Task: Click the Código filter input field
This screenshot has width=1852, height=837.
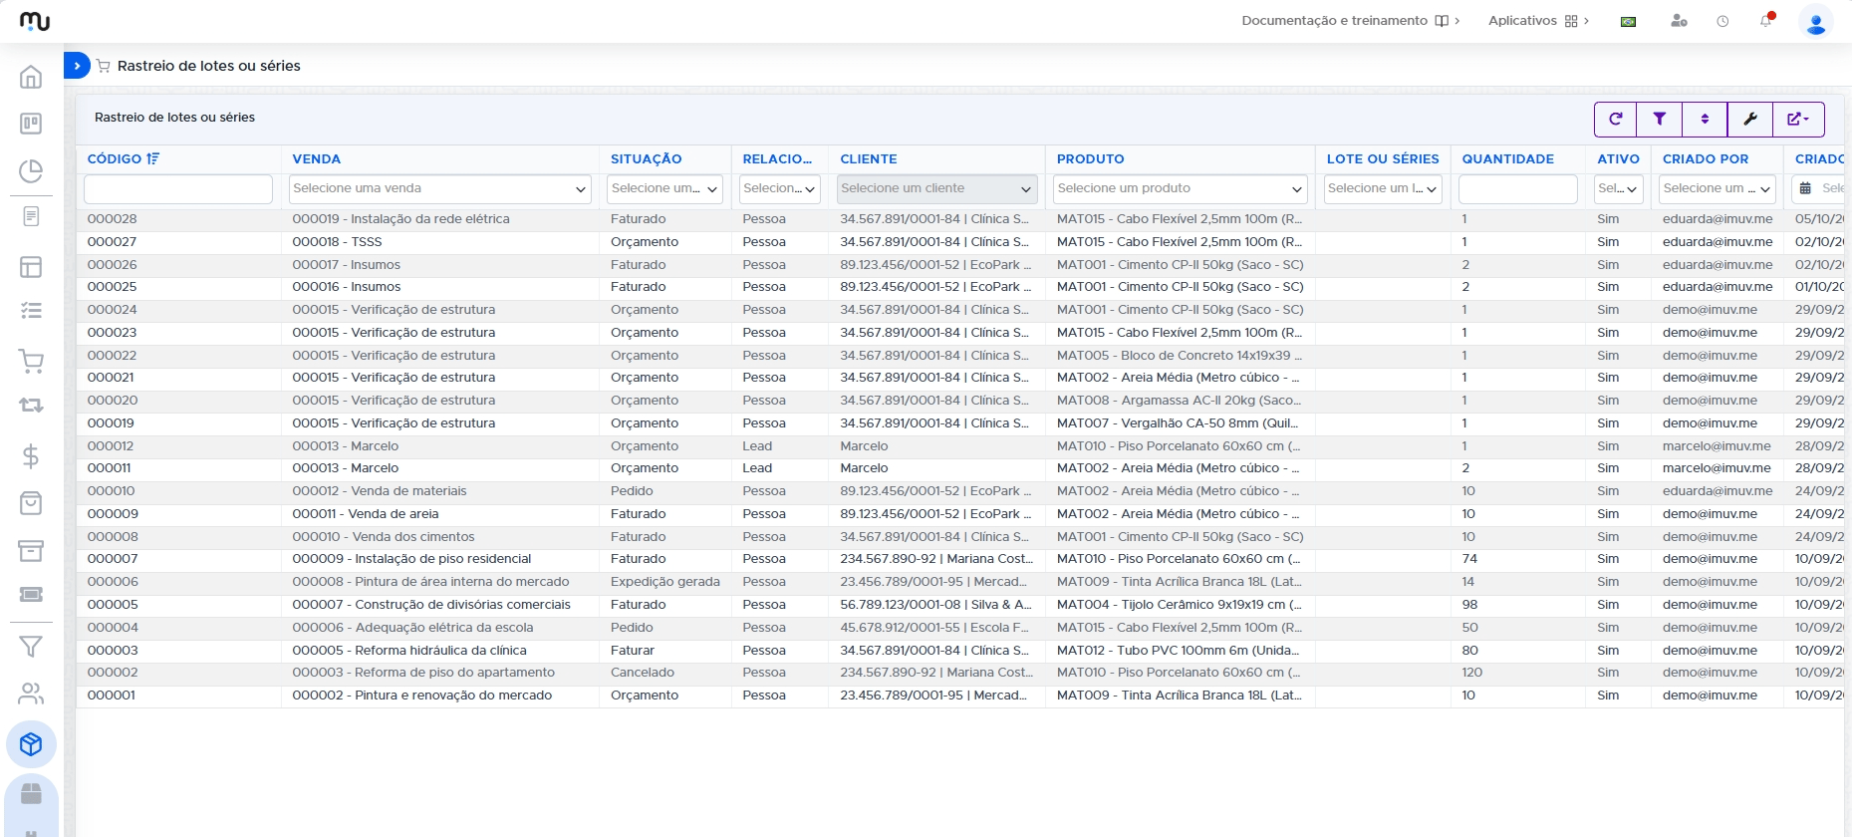Action: 178,188
